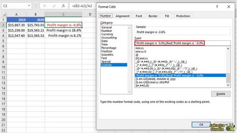Confirm with the OK button
Image resolution: width=237 pixels, height=133 pixels.
coord(201,124)
